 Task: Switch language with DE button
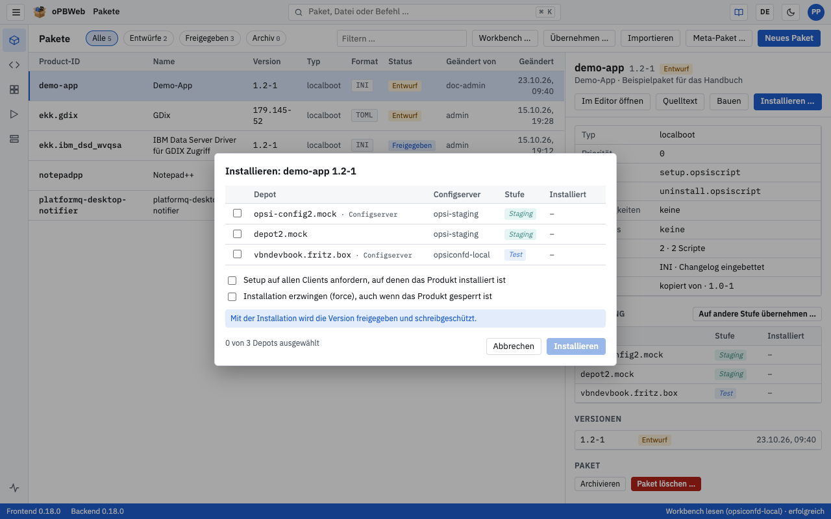pyautogui.click(x=765, y=12)
